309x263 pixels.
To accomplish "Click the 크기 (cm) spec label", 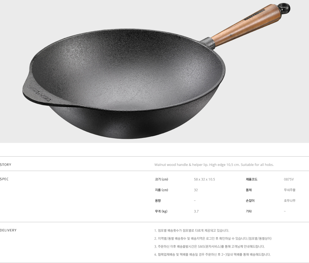I will pyautogui.click(x=161, y=179).
